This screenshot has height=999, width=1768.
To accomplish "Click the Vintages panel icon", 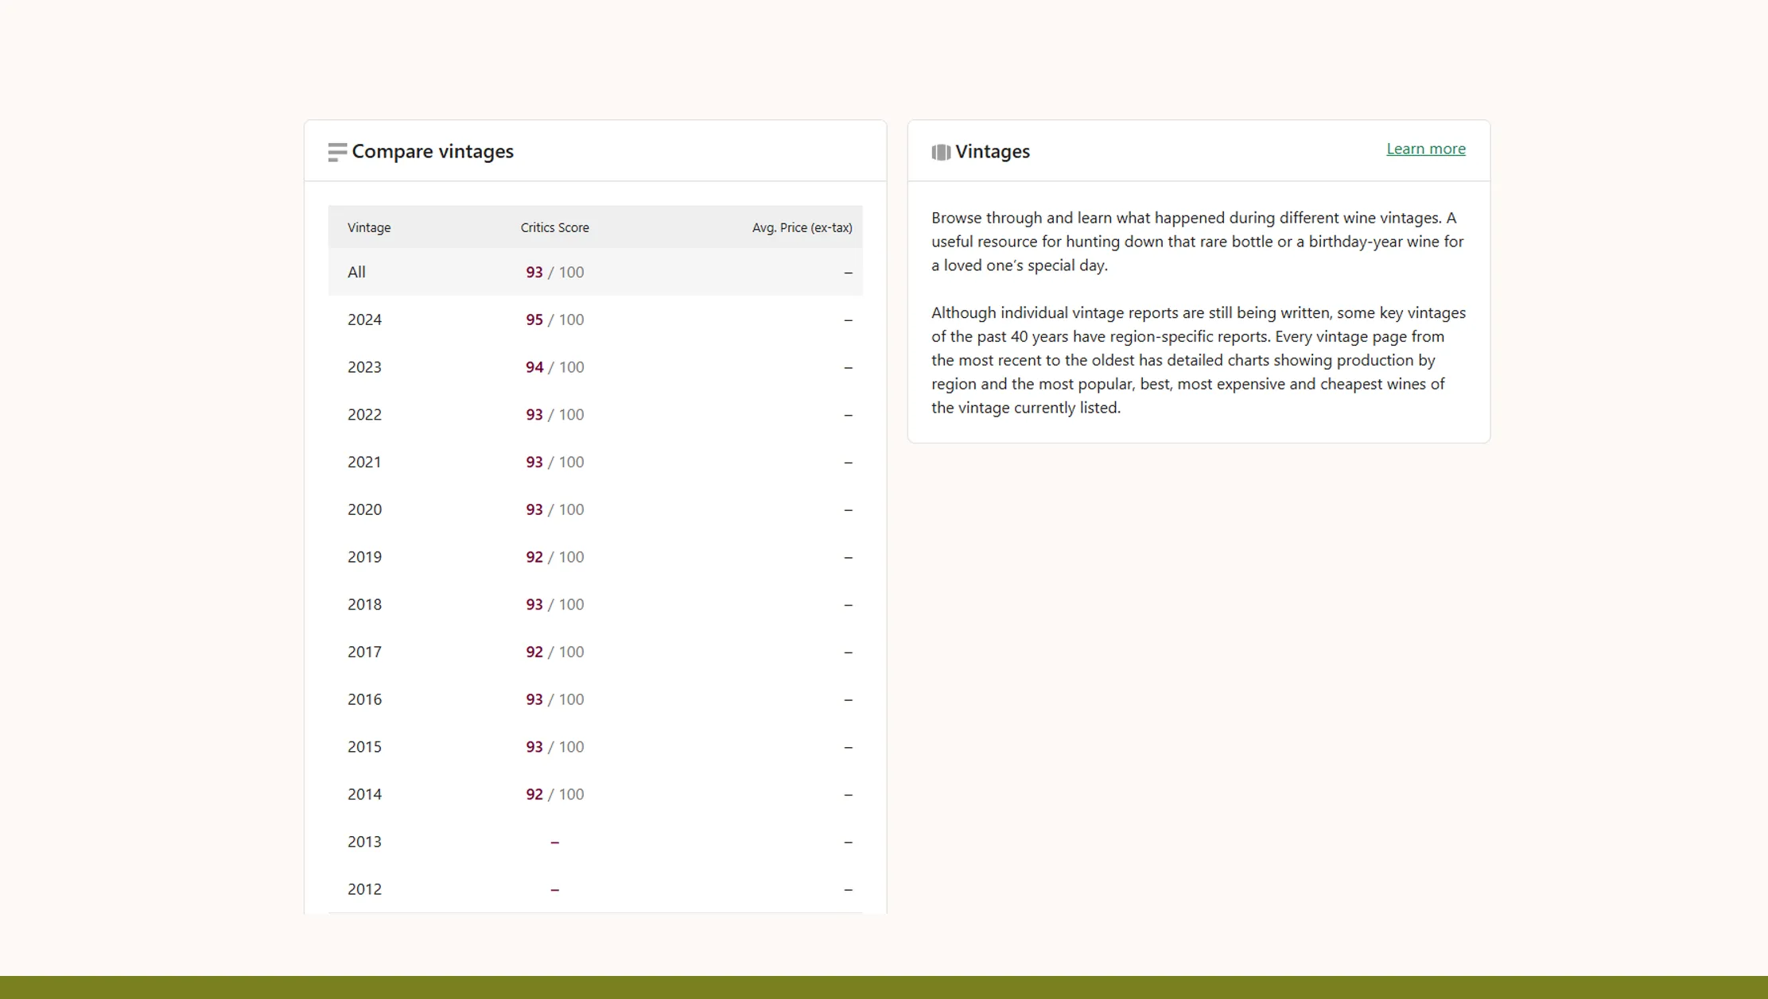I will point(941,152).
